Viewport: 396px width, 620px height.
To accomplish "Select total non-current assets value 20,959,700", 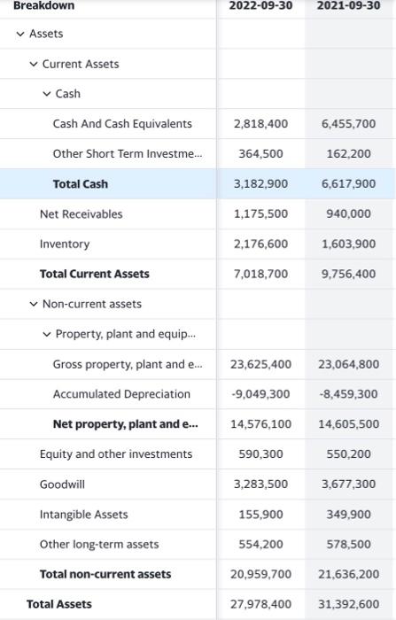I will click(x=260, y=575).
